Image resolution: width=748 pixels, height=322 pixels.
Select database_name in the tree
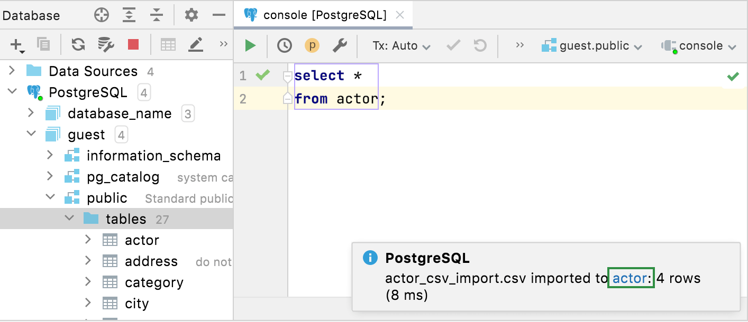[116, 113]
